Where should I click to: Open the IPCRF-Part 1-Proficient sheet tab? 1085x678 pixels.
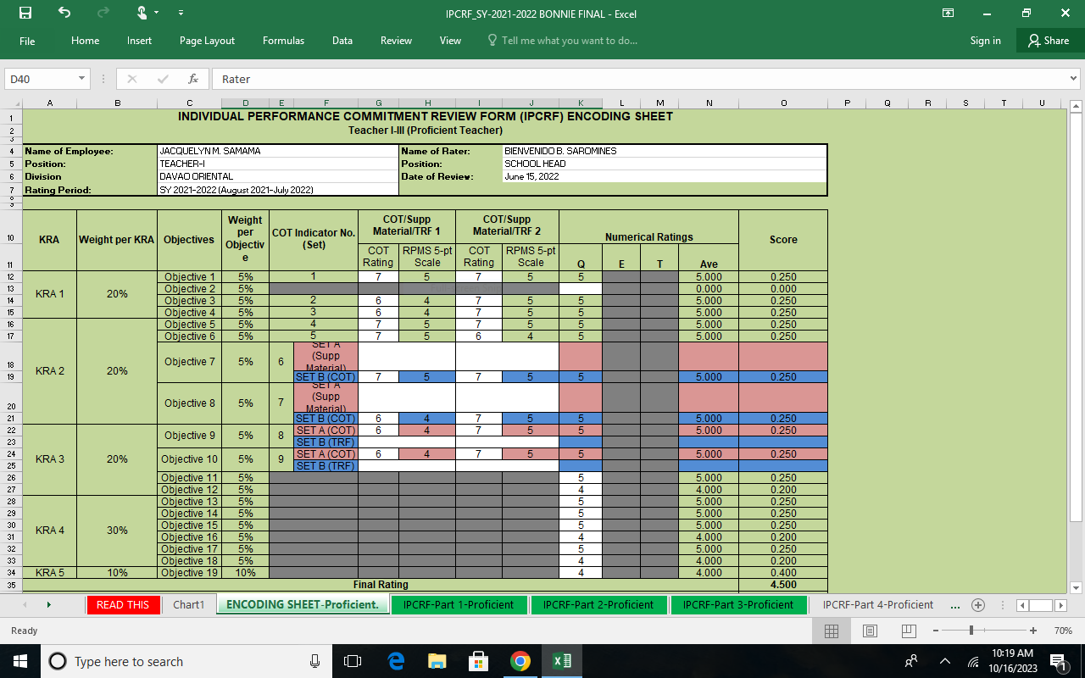459,604
